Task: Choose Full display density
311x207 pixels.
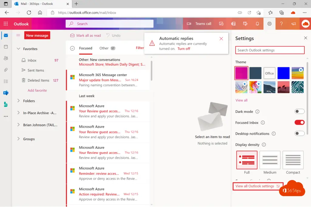Action: [x=247, y=160]
